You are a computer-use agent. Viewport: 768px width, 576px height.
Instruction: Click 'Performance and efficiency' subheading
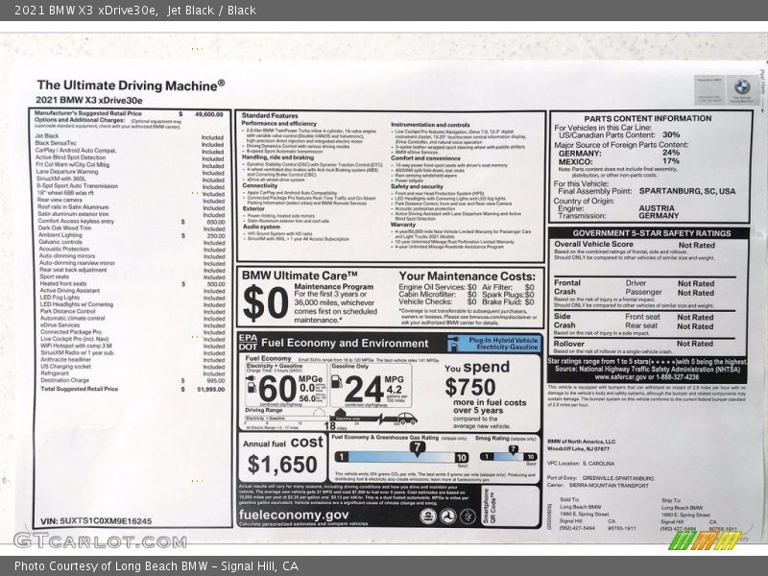(x=278, y=124)
